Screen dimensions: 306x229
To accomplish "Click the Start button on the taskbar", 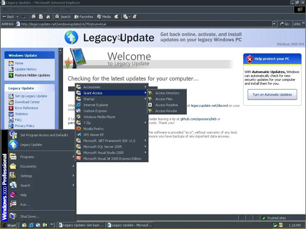I will coord(9,225).
